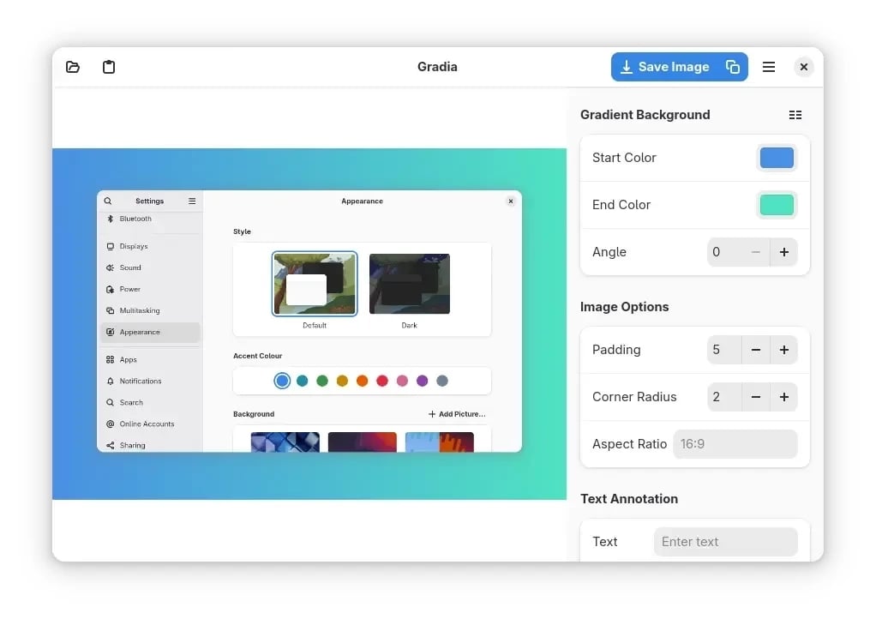Open the Gradia hamburger menu

769,67
